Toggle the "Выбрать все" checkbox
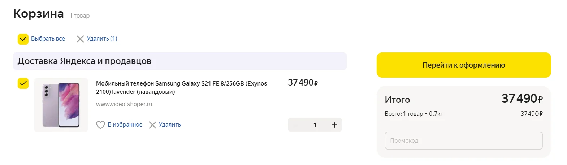This screenshot has width=567, height=165. (x=23, y=39)
